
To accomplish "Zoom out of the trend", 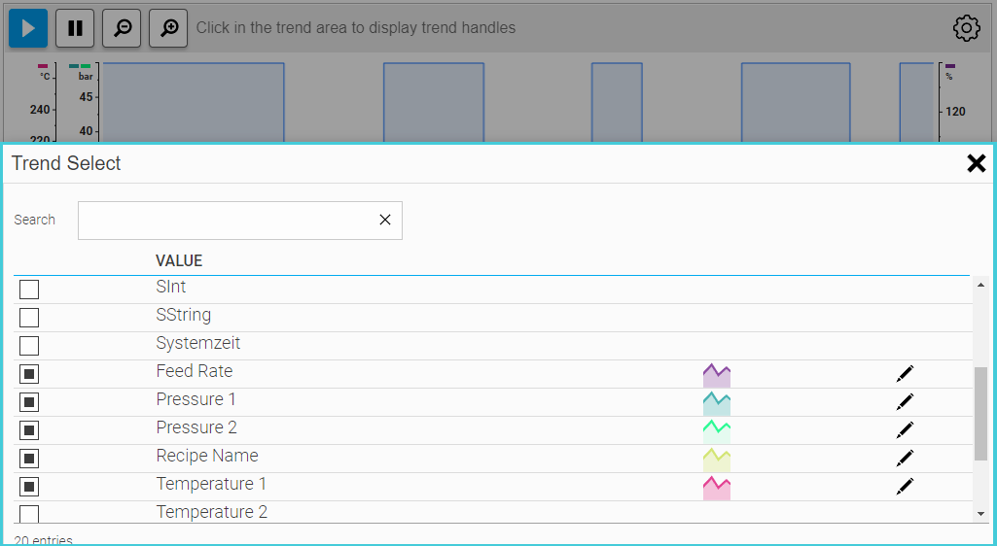I will 122,28.
